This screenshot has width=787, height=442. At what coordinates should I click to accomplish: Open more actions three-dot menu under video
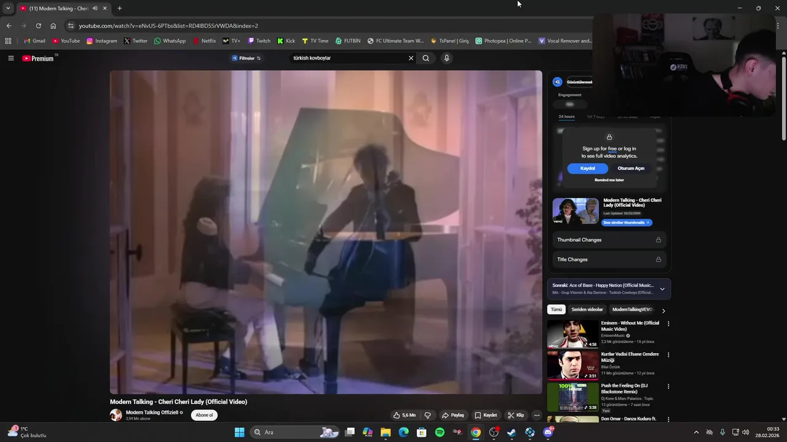(x=536, y=415)
